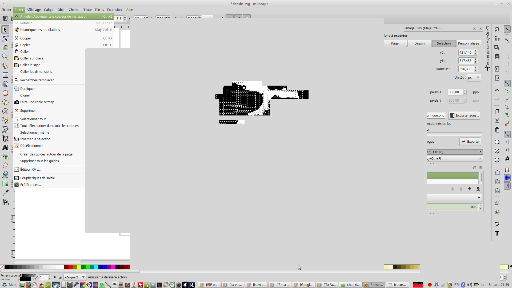Click the Exporter button
Screen dimensions: 512x288
pyautogui.click(x=470, y=142)
